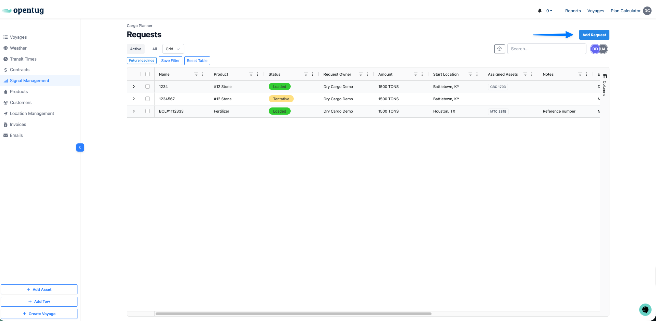Click the DD user avatar

(x=595, y=49)
